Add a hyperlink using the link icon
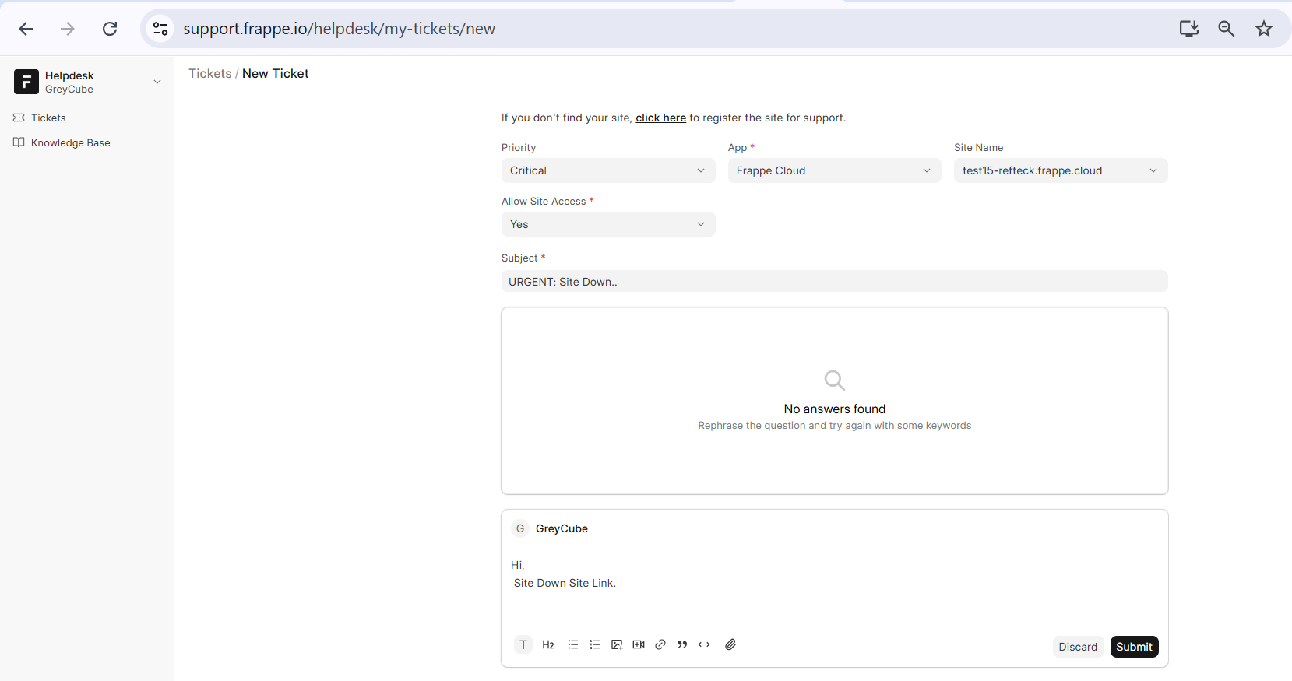The image size is (1292, 681). 660,644
